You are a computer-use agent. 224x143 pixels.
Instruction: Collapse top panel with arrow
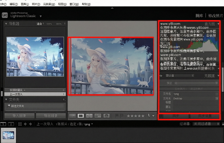click(112, 8)
